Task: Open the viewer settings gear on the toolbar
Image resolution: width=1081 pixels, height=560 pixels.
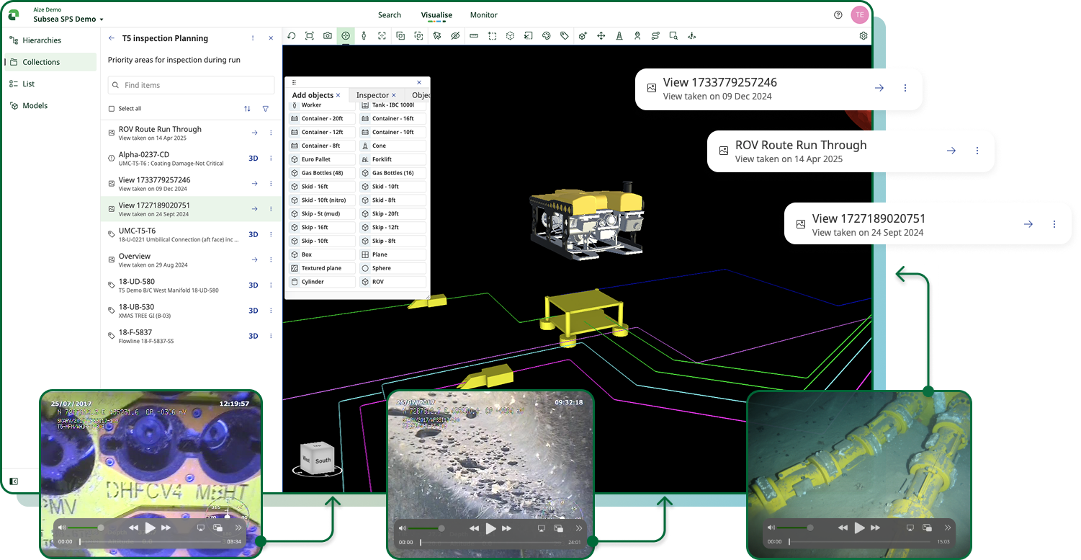Action: point(863,35)
